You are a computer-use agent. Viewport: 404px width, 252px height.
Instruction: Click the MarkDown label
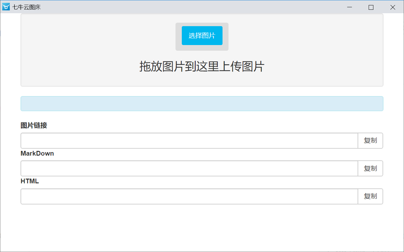37,153
